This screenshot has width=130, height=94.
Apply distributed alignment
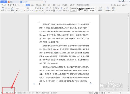pos(56,11)
